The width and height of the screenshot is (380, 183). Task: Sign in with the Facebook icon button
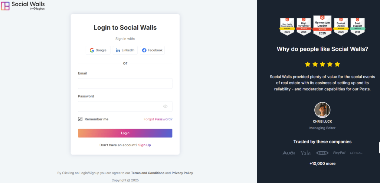coord(152,50)
